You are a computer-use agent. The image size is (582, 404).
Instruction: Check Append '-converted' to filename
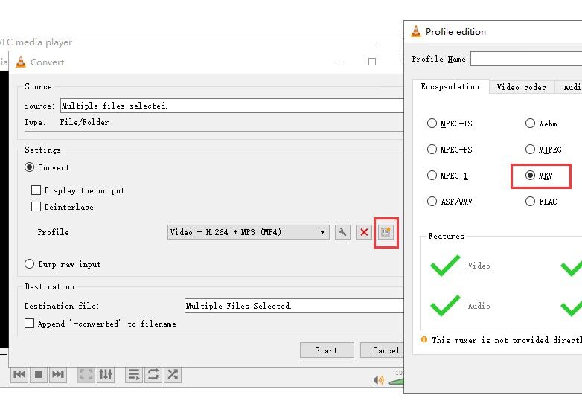click(x=29, y=324)
